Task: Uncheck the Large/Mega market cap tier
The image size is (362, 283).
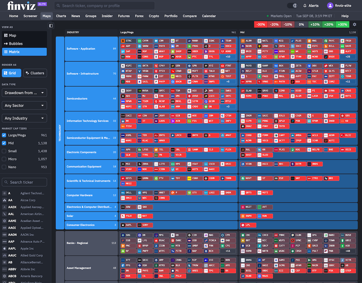Action: (4, 135)
